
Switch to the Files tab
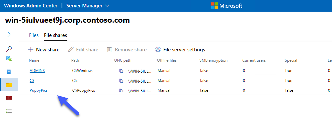[x=34, y=35]
